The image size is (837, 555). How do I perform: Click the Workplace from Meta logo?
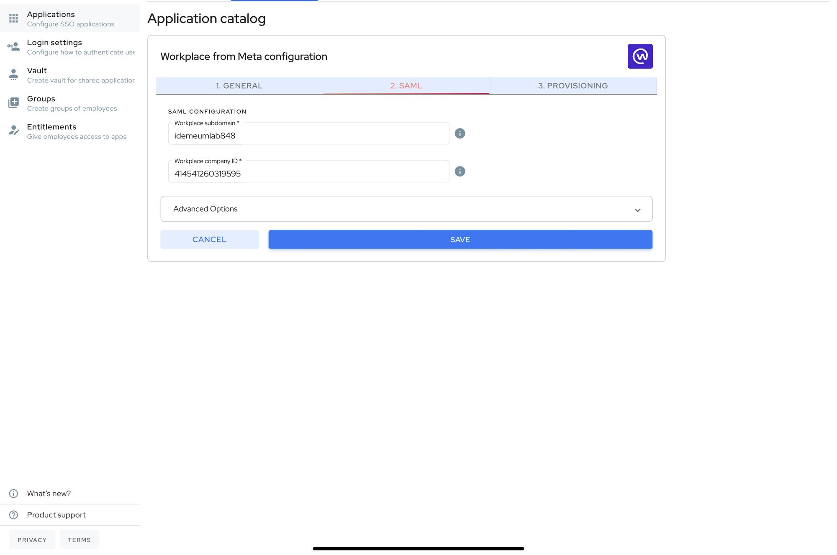point(640,56)
